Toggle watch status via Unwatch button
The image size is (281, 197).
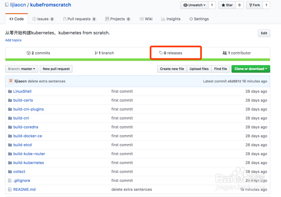pos(194,5)
